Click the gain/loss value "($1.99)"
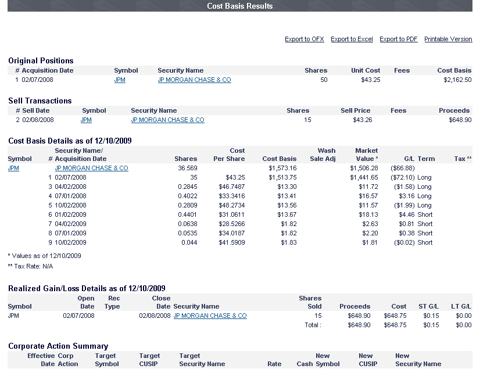The height and width of the screenshot is (376, 487). (404, 205)
